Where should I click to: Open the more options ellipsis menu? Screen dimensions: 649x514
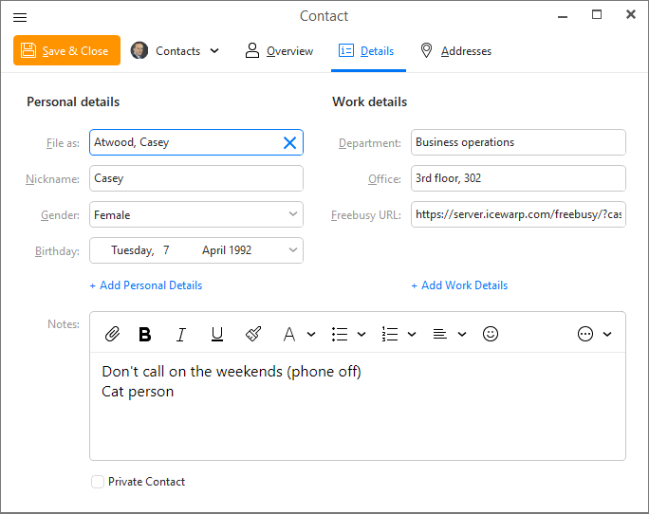[585, 334]
